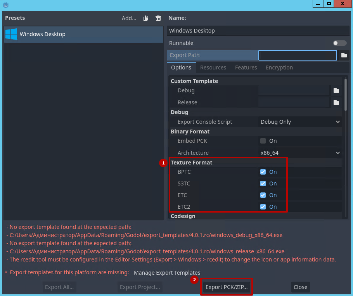The width and height of the screenshot is (353, 296).
Task: Uncheck the ETC texture format
Action: [x=263, y=195]
